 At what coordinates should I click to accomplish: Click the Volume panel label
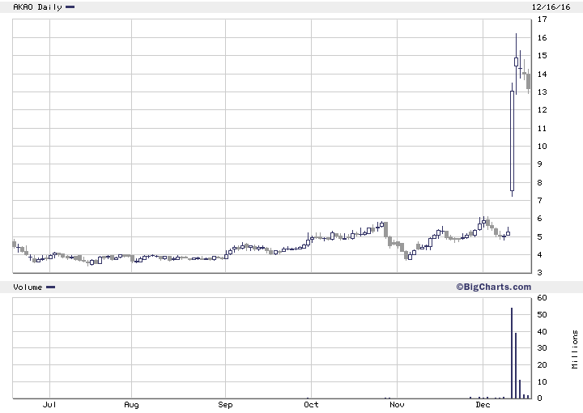point(28,287)
